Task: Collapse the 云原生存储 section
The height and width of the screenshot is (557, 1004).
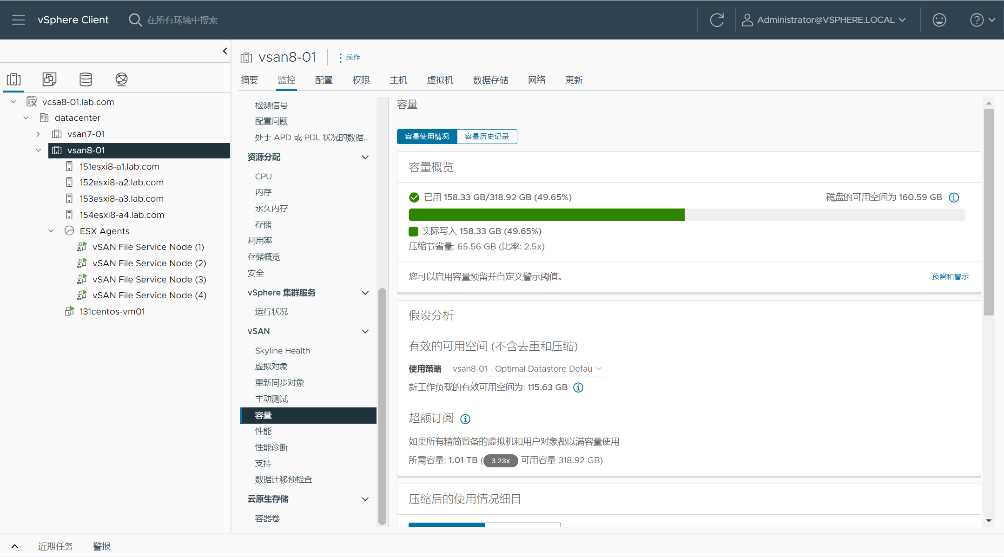Action: pos(365,499)
